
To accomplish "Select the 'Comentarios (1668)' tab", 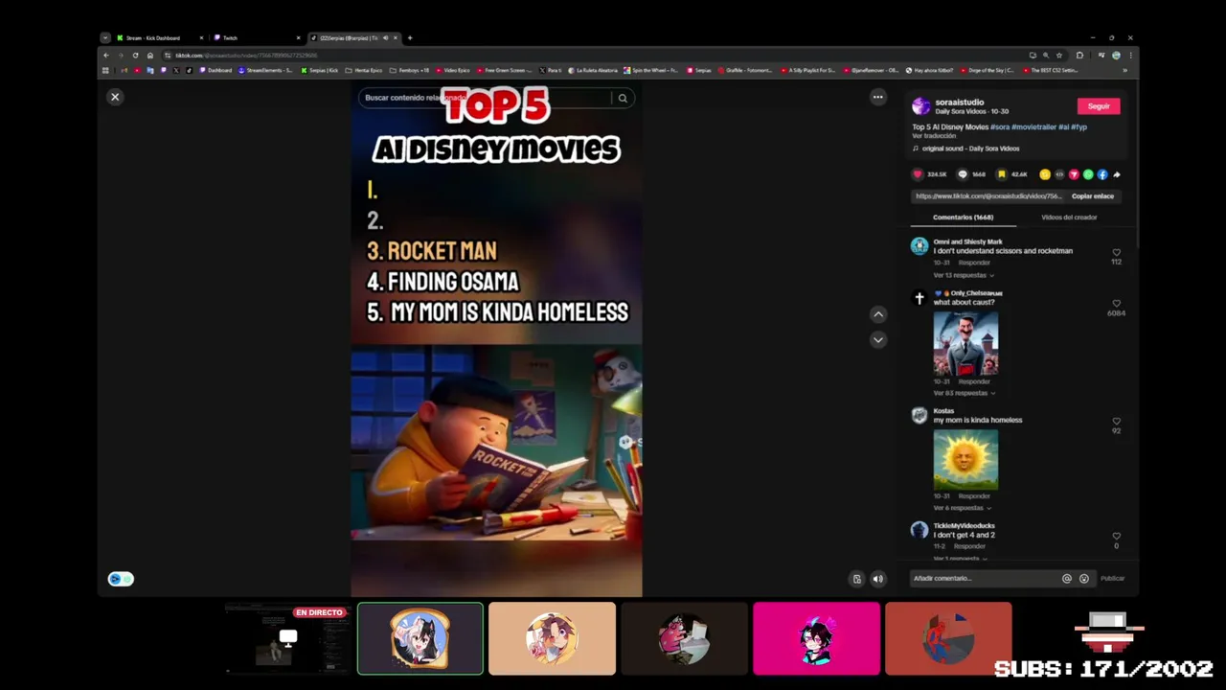I will click(963, 218).
